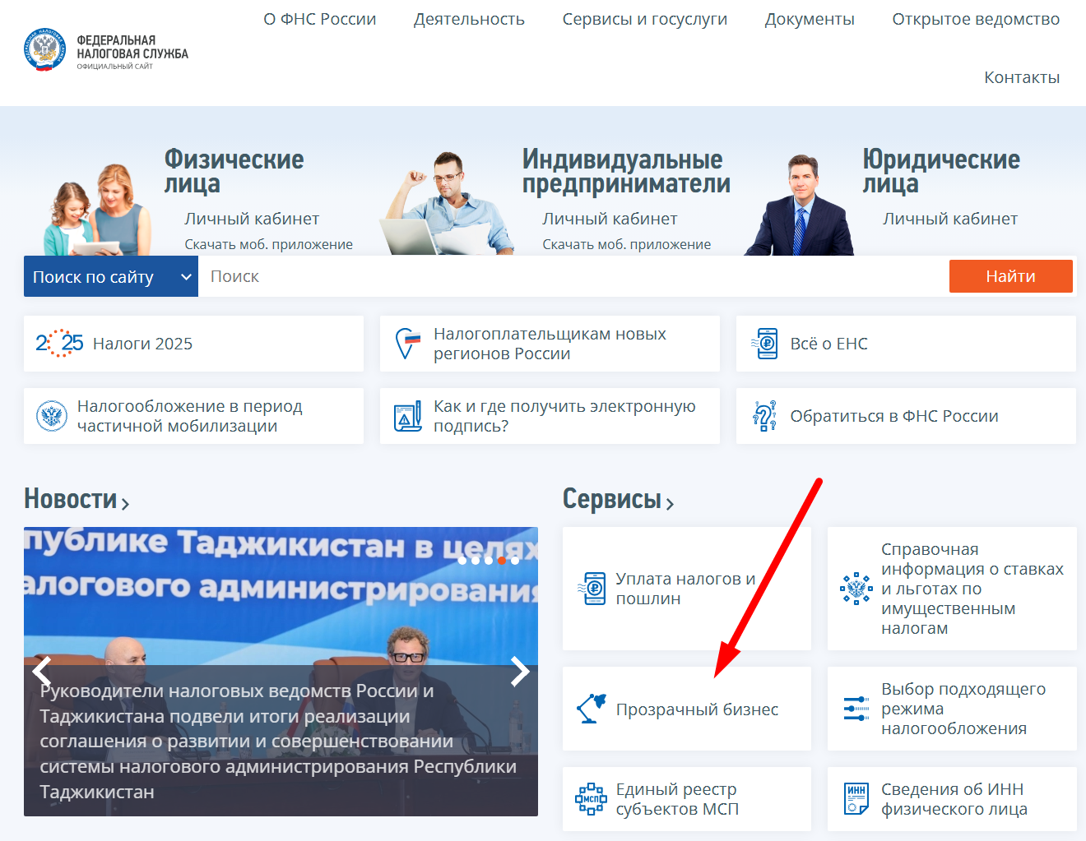1086x841 pixels.
Task: Click the ИНН document icon
Action: coord(856,798)
